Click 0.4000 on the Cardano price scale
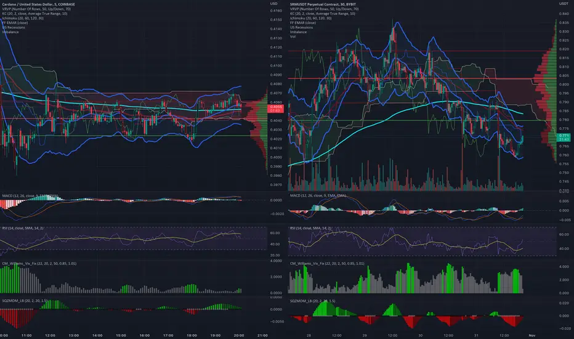Image resolution: width=574 pixels, height=339 pixels. [x=276, y=158]
